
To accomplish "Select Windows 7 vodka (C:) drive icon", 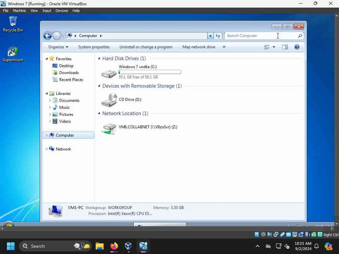I will (109, 74).
